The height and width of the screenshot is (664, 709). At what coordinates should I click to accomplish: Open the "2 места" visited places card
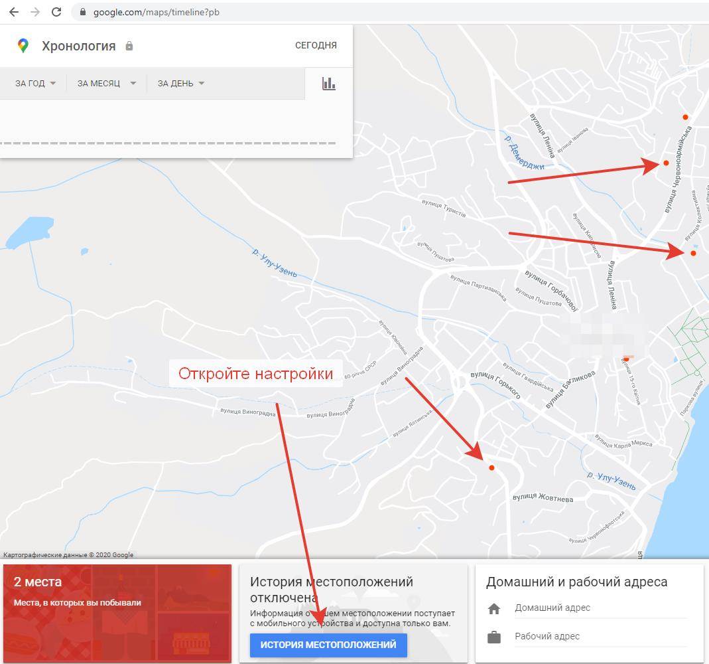[117, 613]
